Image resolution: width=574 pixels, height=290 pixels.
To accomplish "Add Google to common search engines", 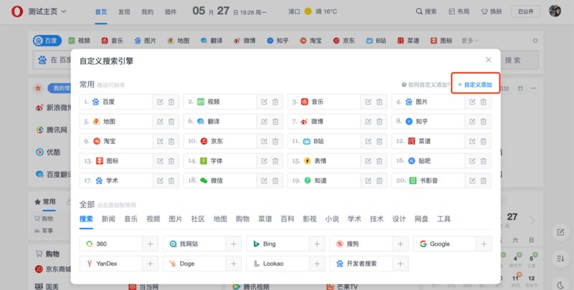I will click(x=484, y=244).
